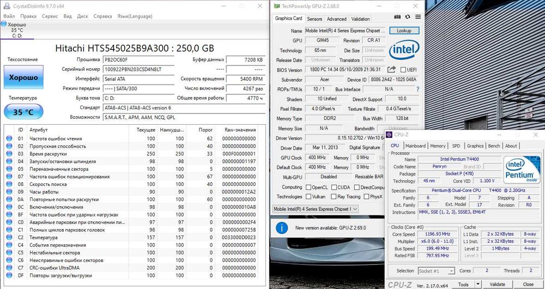Click the CrystalDiskInfo title bar icon
Viewport: 545px width, 289px height.
click(x=7, y=6)
